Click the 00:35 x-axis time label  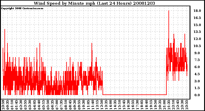pos(8,105)
